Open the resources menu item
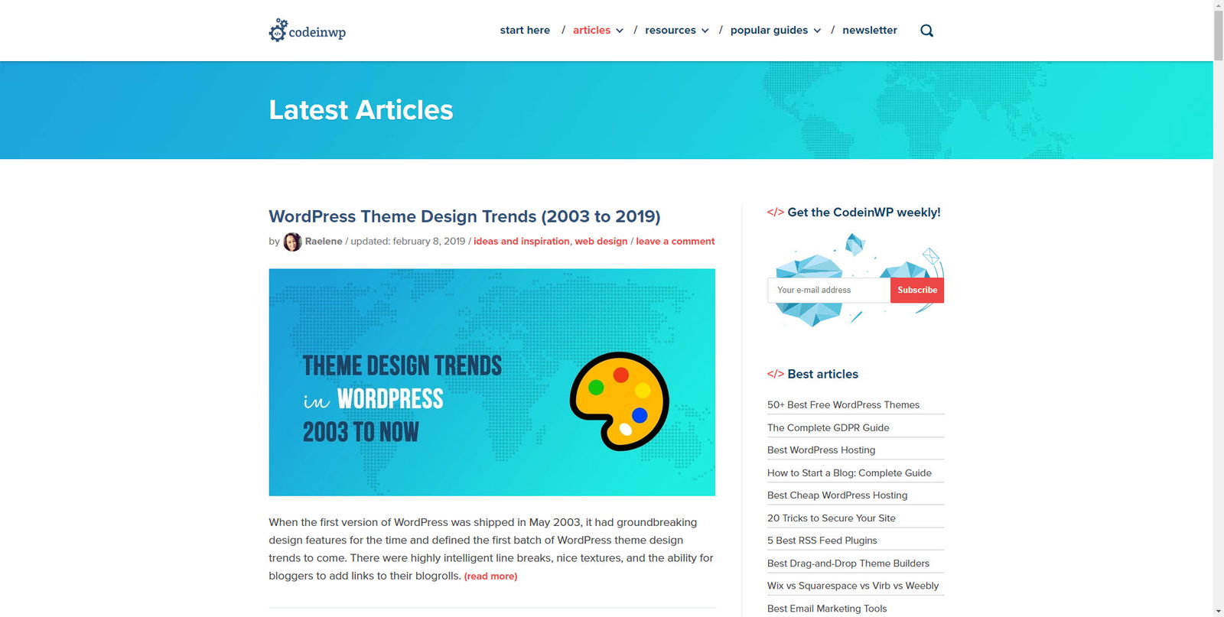The image size is (1224, 617). pos(670,30)
